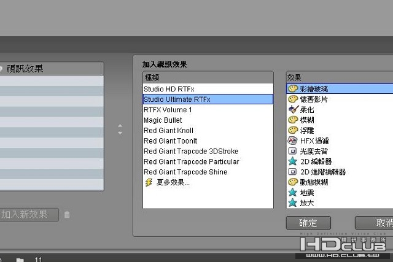Click 效果 column header

tap(340, 78)
